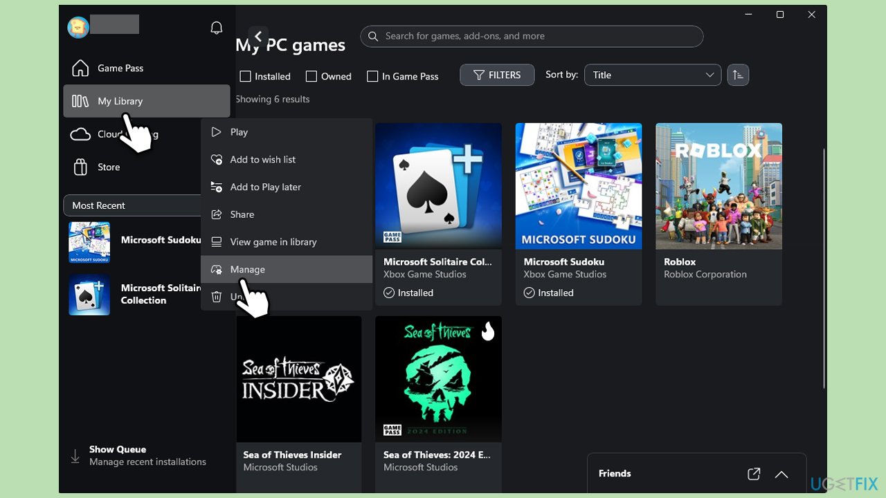Screen dimensions: 886x498
Task: Click the Manage gear icon
Action: point(217,270)
